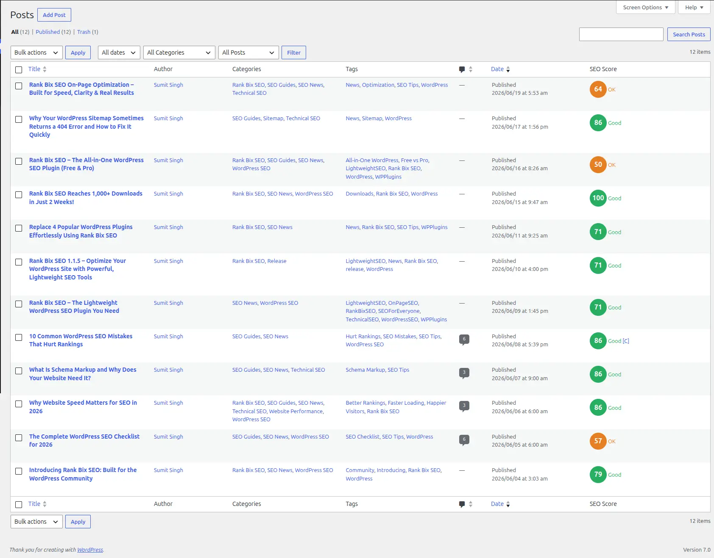This screenshot has width=714, height=558.
Task: Check the Rank Bix SEO 1.1.5 post
Action: [19, 262]
